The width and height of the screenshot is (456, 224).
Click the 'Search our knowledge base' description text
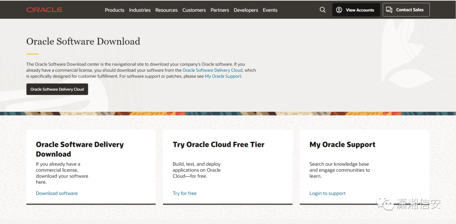(339, 170)
